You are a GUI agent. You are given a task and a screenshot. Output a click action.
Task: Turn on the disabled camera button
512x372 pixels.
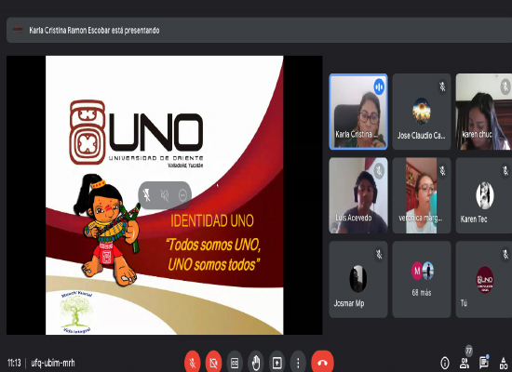(x=213, y=362)
